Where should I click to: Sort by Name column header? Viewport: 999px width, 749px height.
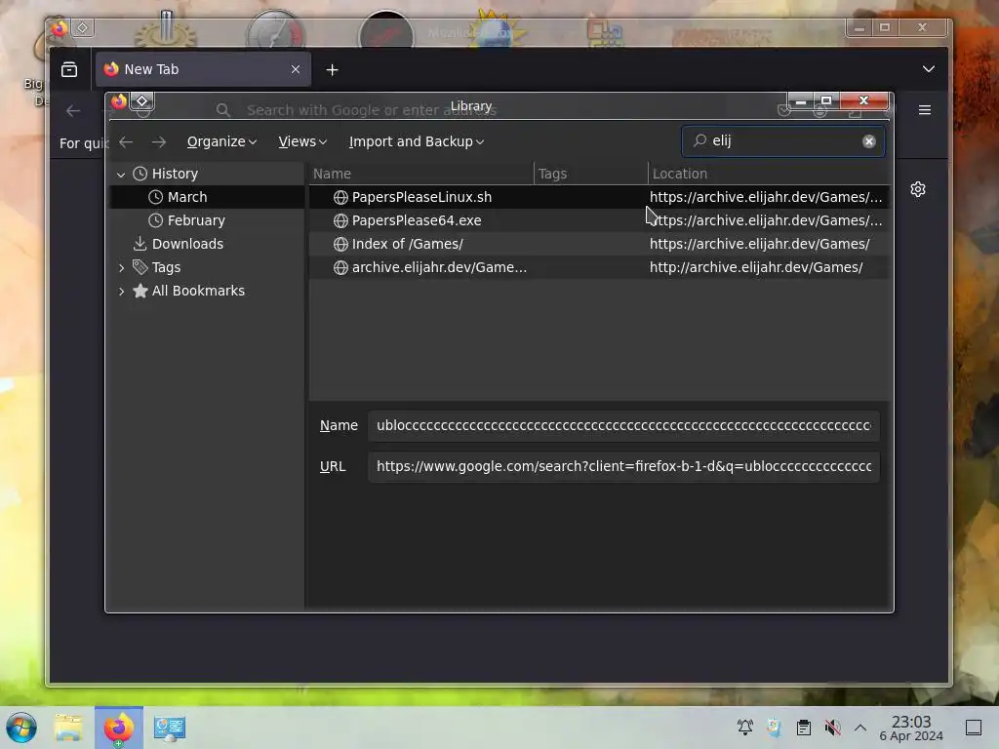click(421, 174)
